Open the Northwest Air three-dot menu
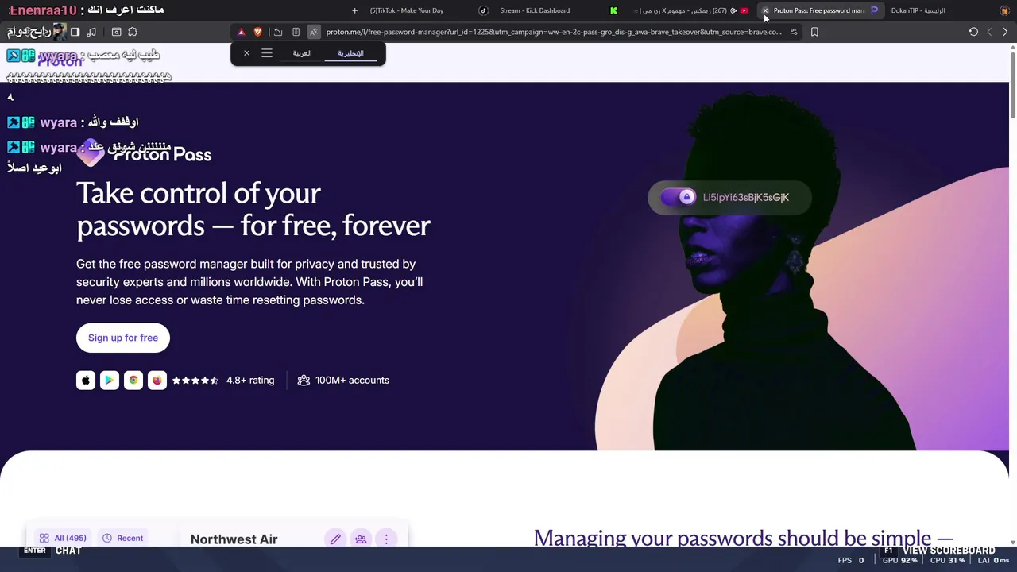The height and width of the screenshot is (572, 1017). point(386,539)
